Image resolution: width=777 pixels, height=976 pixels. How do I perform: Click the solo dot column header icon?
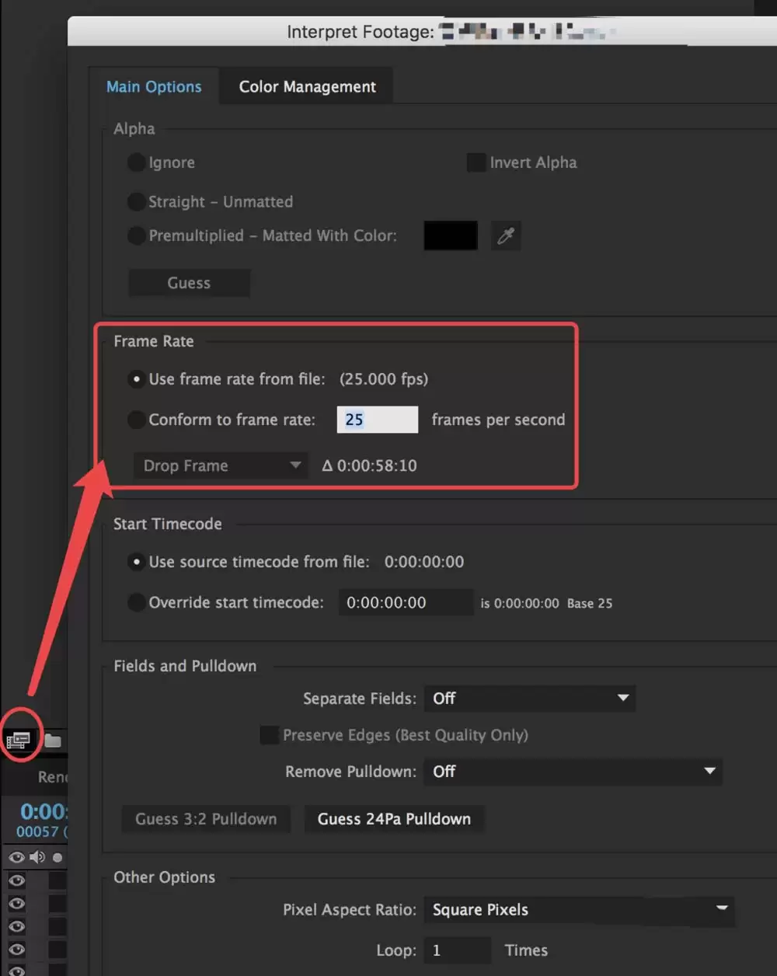click(57, 857)
